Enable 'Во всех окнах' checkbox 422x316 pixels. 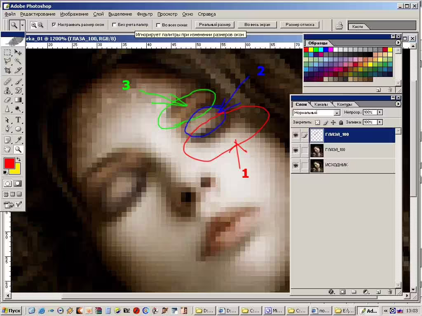(x=158, y=25)
